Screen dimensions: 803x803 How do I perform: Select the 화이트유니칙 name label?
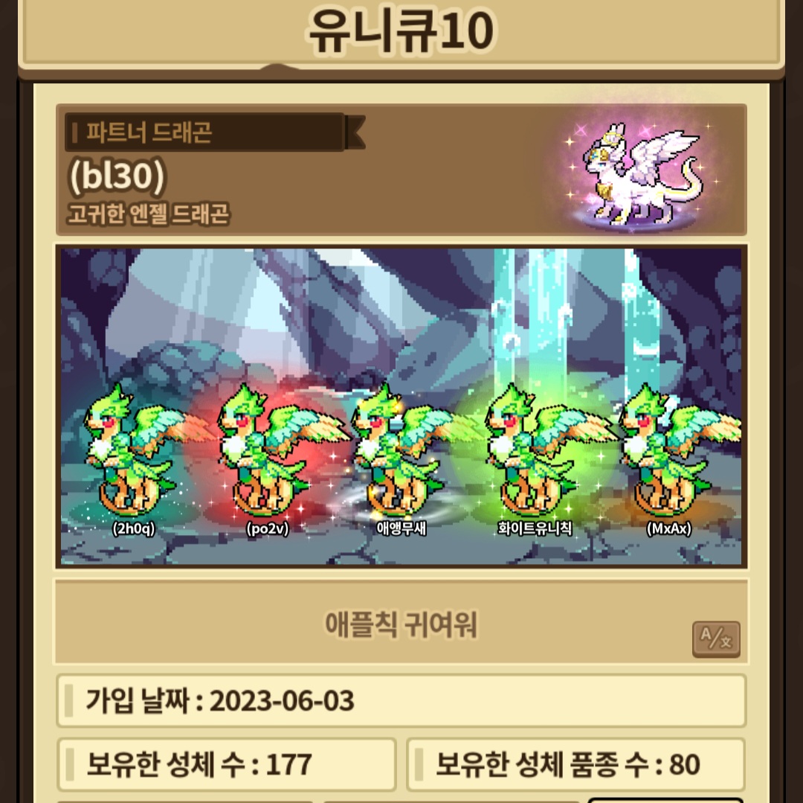pyautogui.click(x=535, y=528)
